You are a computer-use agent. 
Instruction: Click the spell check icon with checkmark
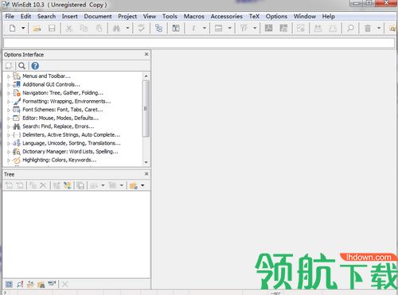[x=141, y=28]
